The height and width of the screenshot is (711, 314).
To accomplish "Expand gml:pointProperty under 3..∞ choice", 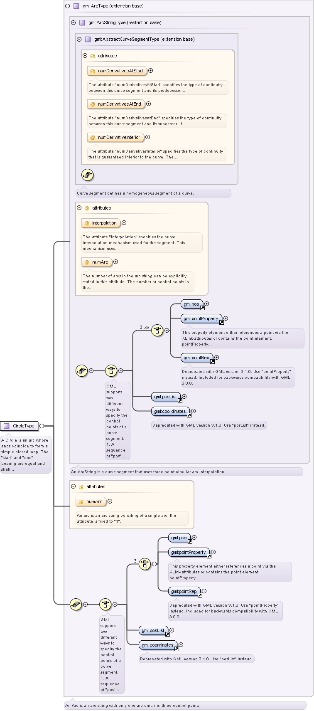I will coord(226,318).
